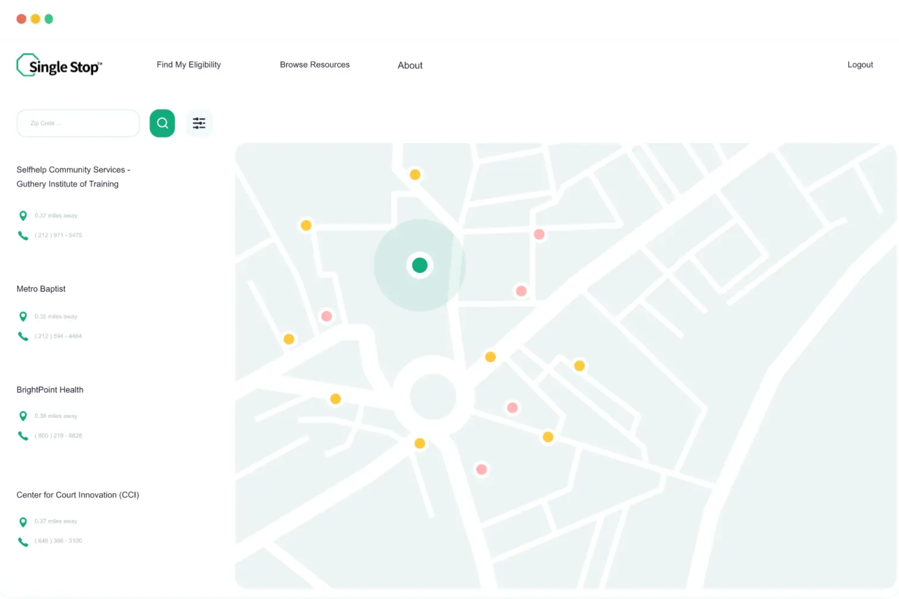Click phone icon next to (212) 594-4464
This screenshot has height=599, width=899.
23,336
